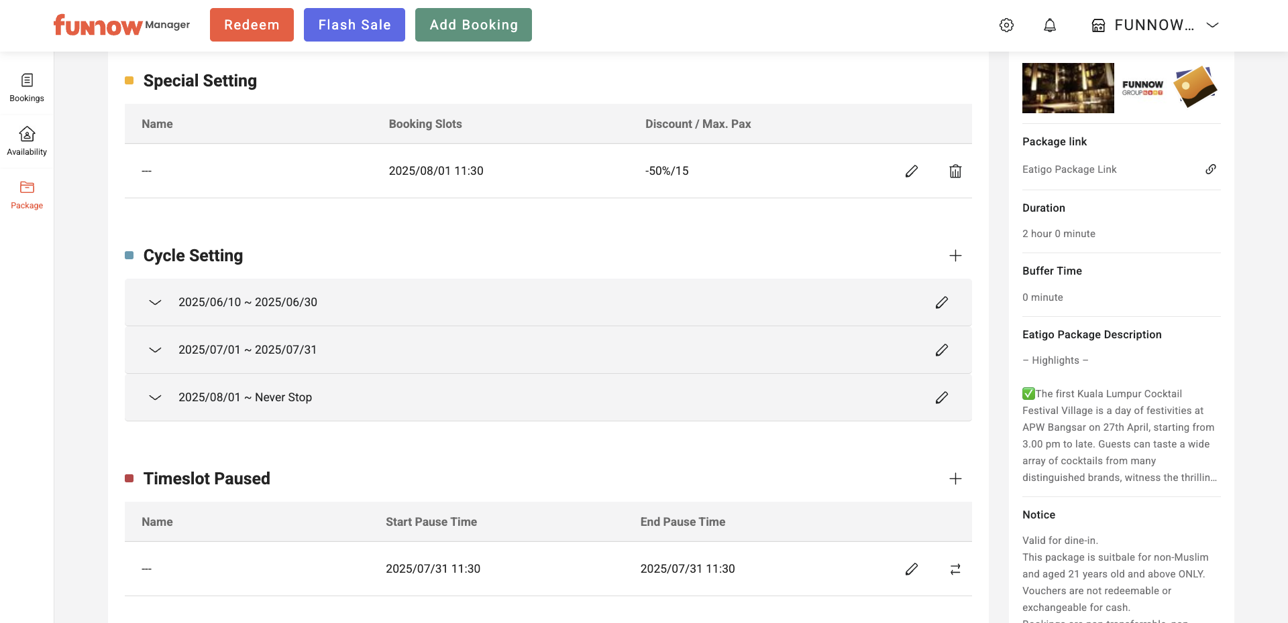Delete the 2025/08/01 11:30 special setting
The width and height of the screenshot is (1288, 623).
coord(955,171)
